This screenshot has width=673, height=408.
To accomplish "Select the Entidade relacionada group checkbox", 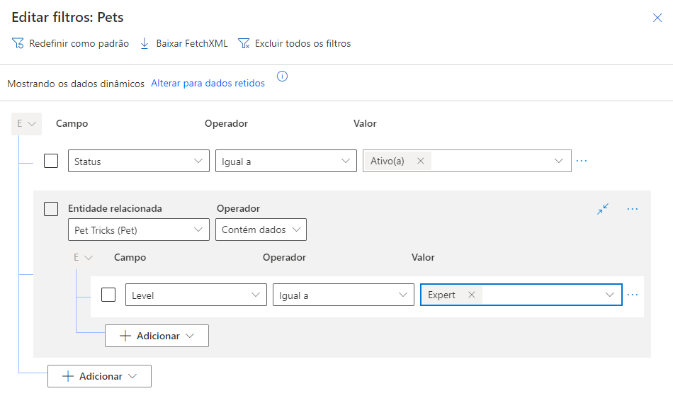I will pos(51,209).
